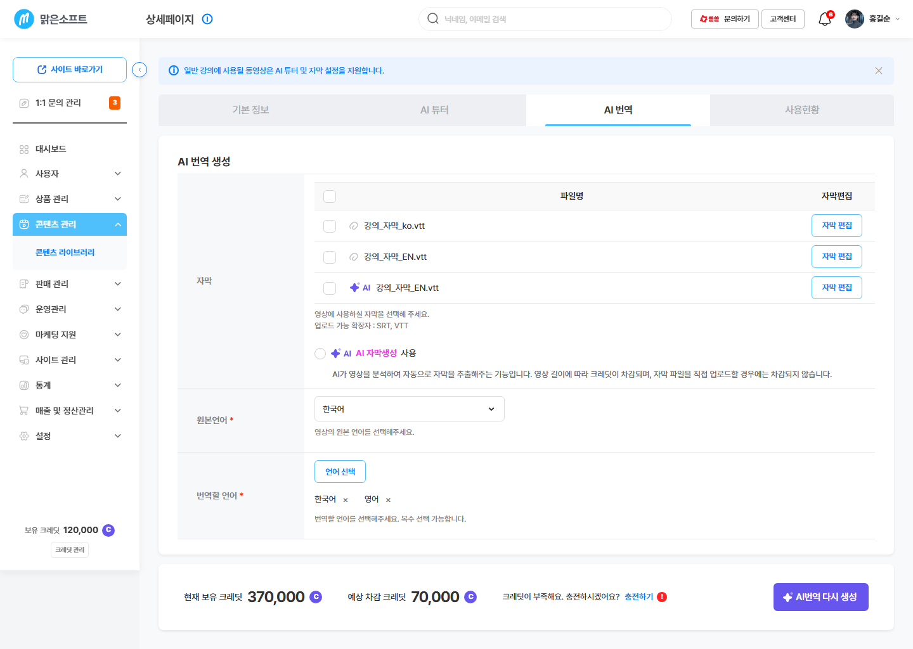This screenshot has width=913, height=649.
Task: Click link icon of 강의_자막_ko.vtt
Action: (354, 226)
